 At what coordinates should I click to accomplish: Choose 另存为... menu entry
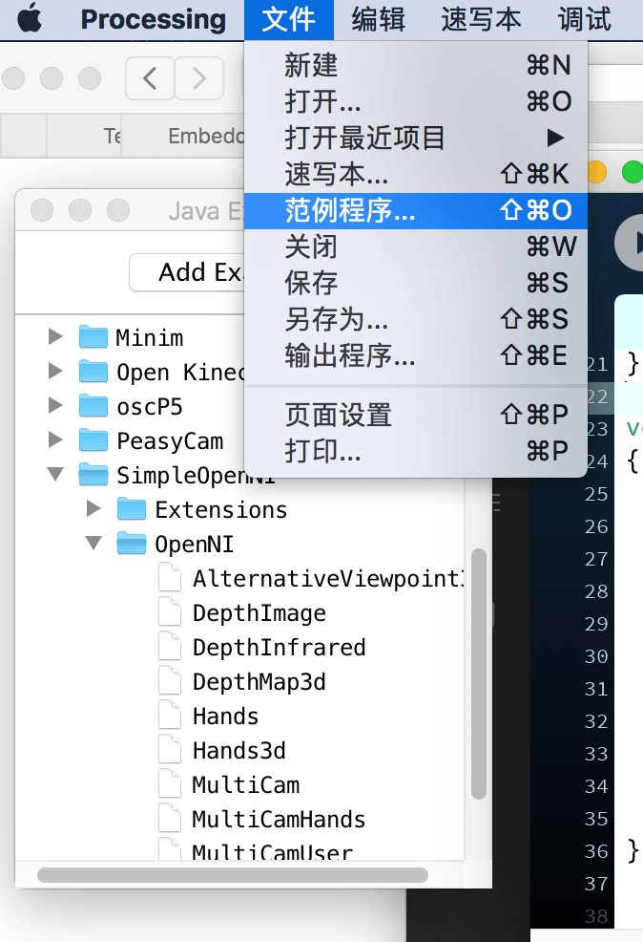click(416, 319)
